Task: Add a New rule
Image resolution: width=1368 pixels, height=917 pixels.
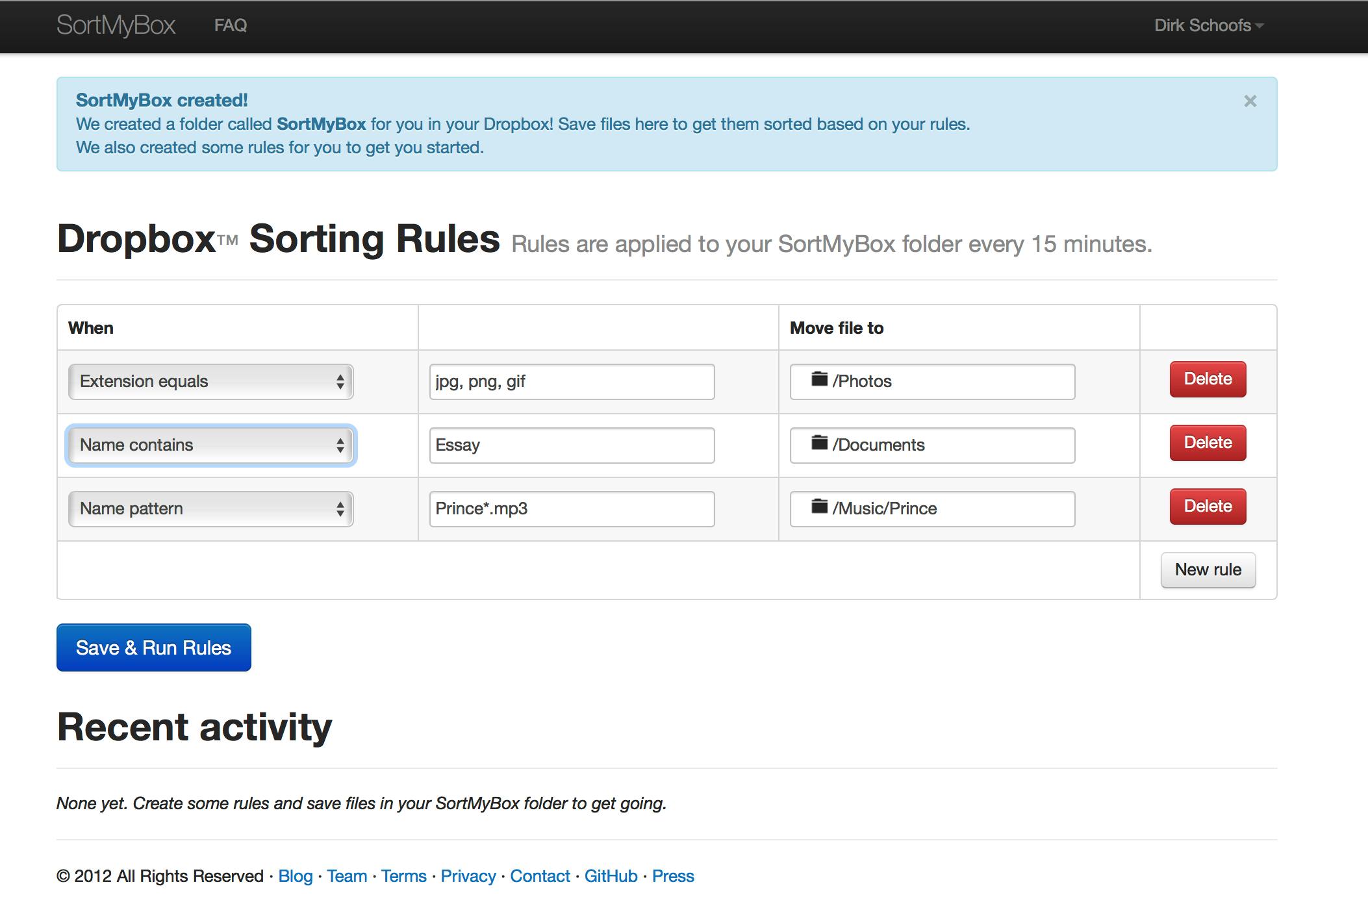Action: (x=1208, y=570)
